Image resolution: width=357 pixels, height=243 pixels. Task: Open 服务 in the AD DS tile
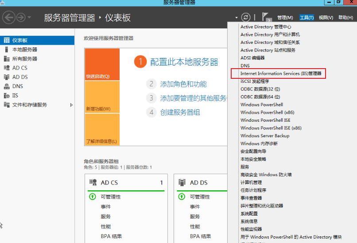[x=195, y=216]
